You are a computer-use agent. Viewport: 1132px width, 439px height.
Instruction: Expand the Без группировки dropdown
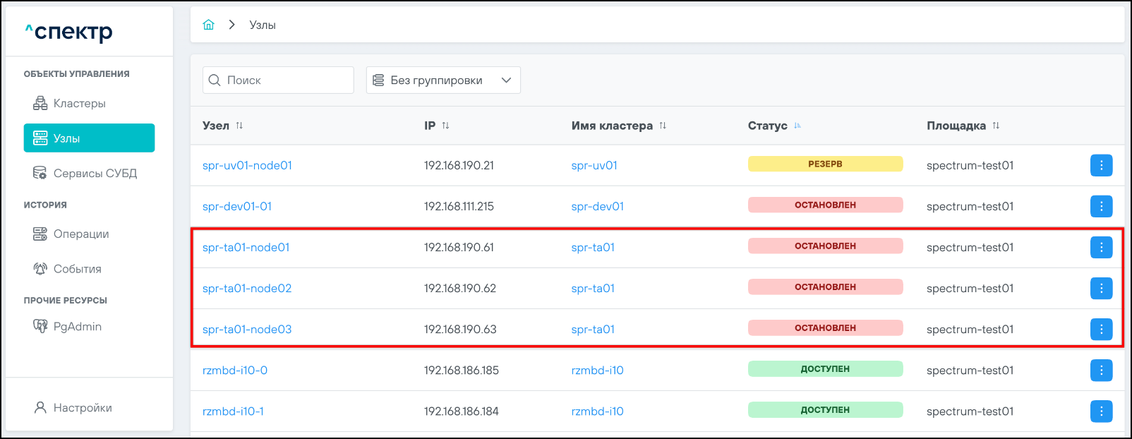coord(443,80)
